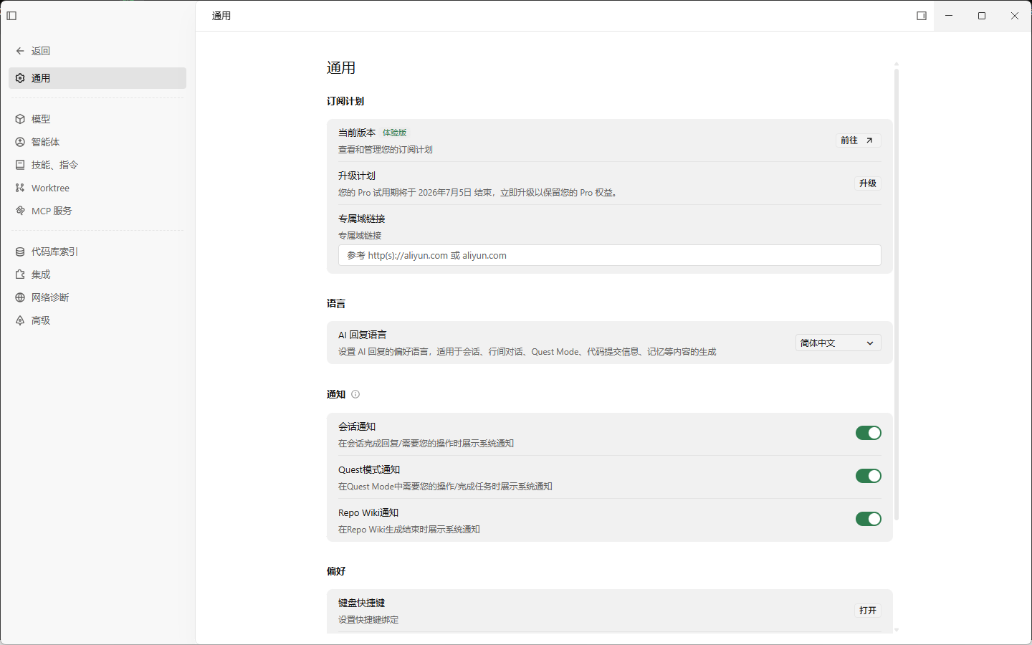This screenshot has width=1032, height=645.
Task: Click the settings page vertical scrollbar
Action: (897, 294)
